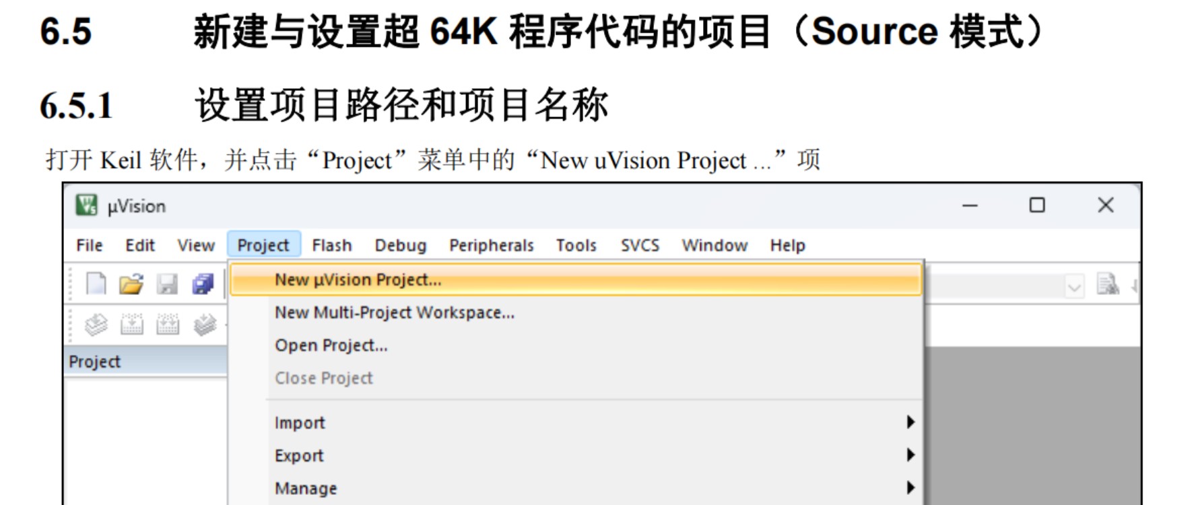The width and height of the screenshot is (1196, 505).
Task: Close the µVision window
Action: tap(1106, 205)
